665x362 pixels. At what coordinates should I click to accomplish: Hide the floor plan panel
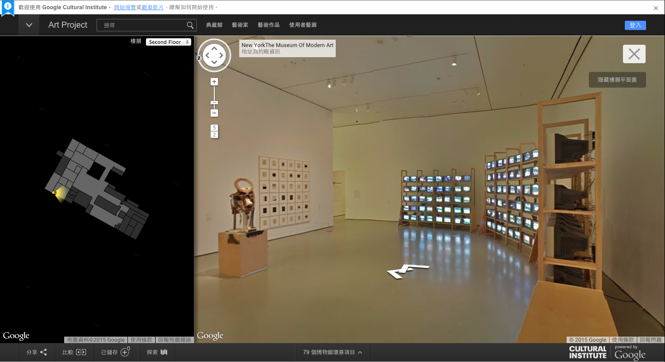click(617, 80)
